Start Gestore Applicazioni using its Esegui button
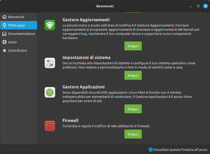 point(133,109)
